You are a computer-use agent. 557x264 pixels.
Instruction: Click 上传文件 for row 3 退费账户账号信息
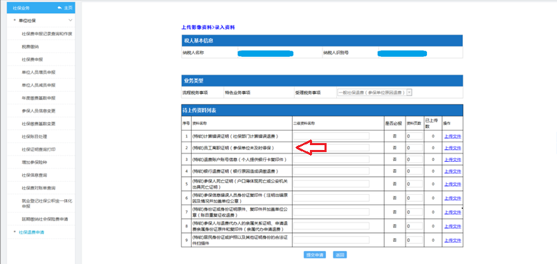pyautogui.click(x=453, y=160)
